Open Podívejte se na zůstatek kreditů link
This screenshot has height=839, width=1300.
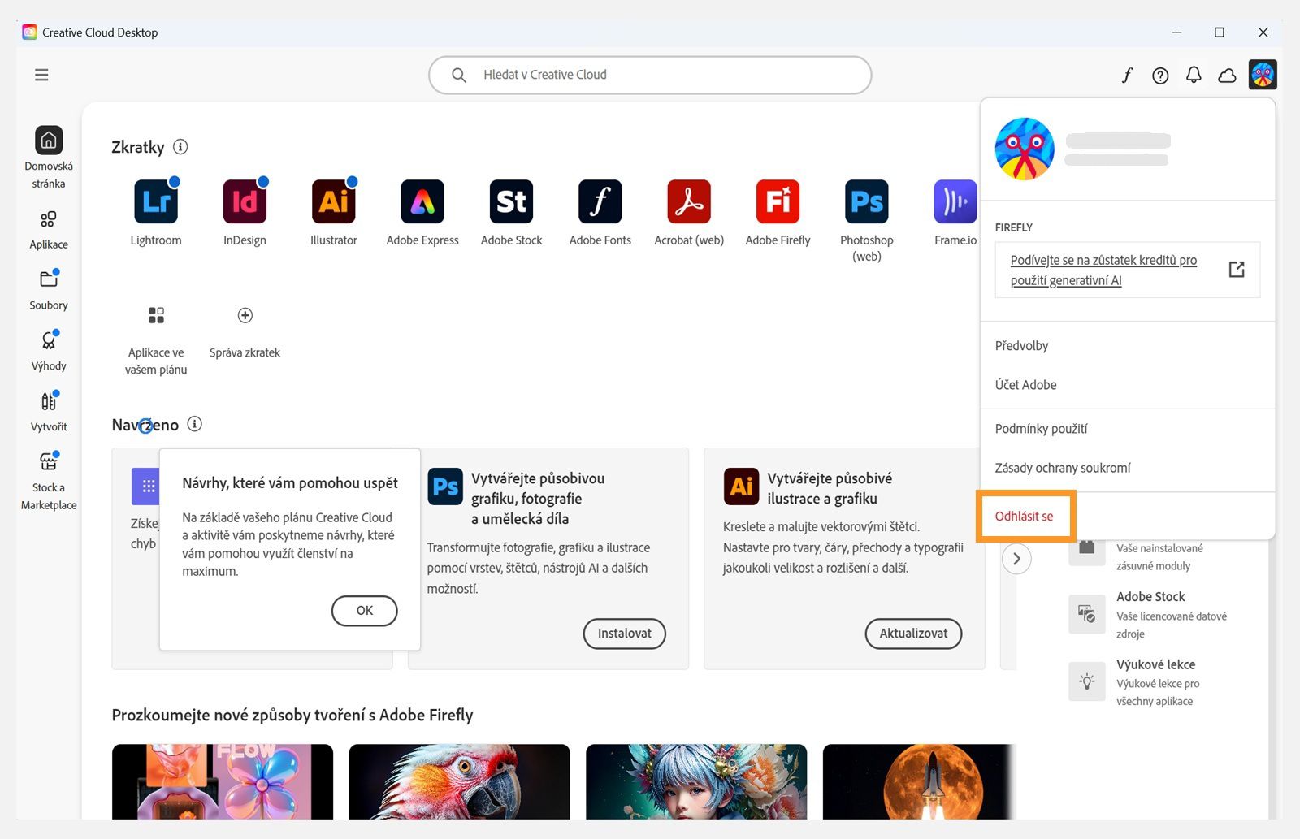pos(1103,270)
